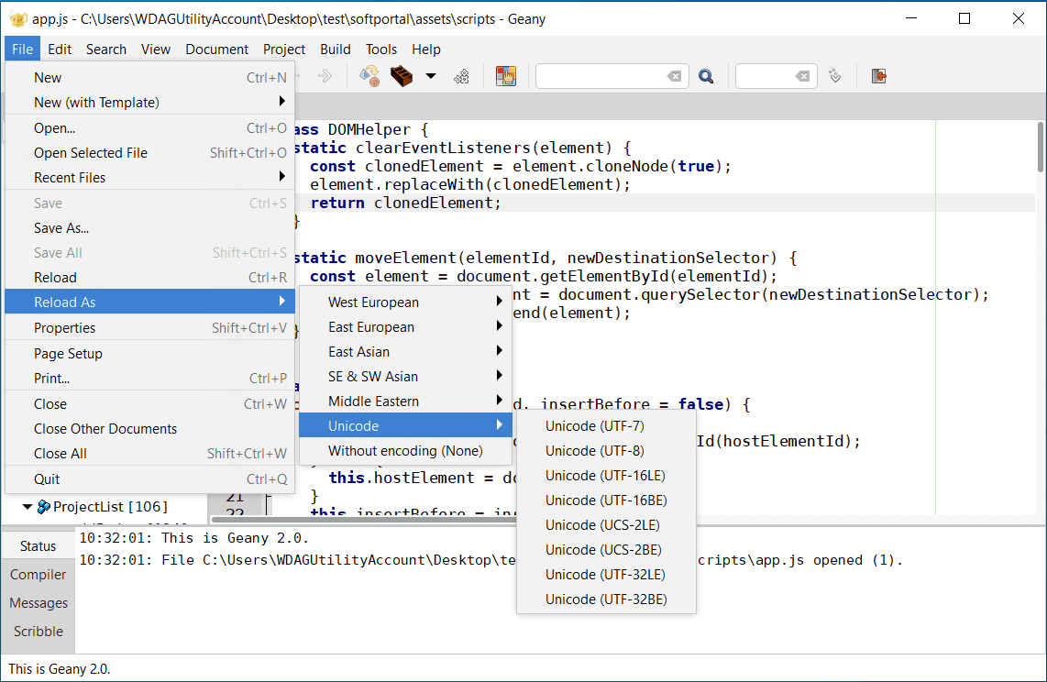Reload as Unicode (UCS-2LE)
The image size is (1047, 682).
(606, 524)
